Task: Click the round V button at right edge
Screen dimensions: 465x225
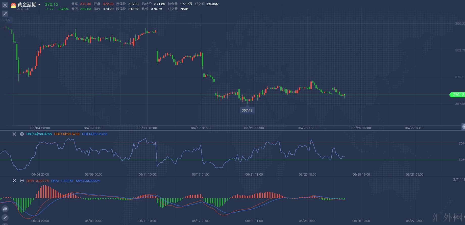Action: coord(463,127)
